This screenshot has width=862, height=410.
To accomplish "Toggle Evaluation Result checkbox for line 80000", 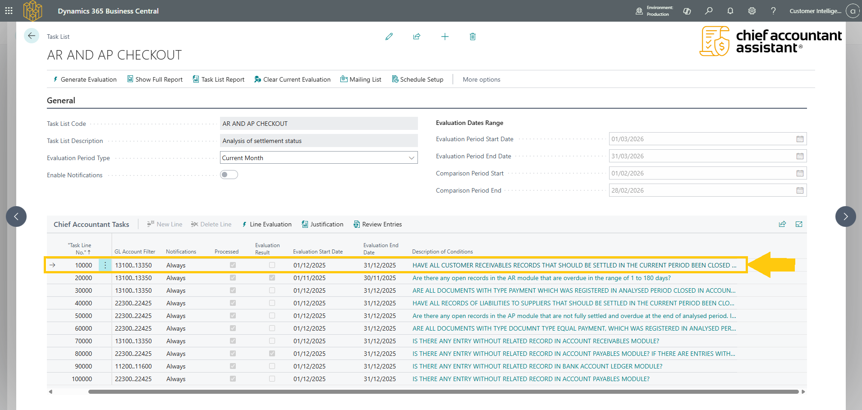I will point(272,354).
